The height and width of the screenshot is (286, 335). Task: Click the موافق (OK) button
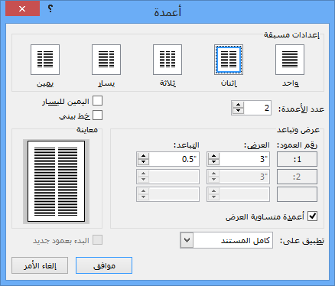pos(104,265)
